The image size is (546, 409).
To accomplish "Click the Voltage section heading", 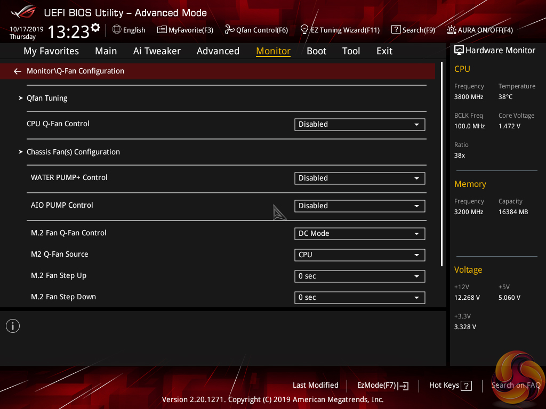I will [x=468, y=270].
